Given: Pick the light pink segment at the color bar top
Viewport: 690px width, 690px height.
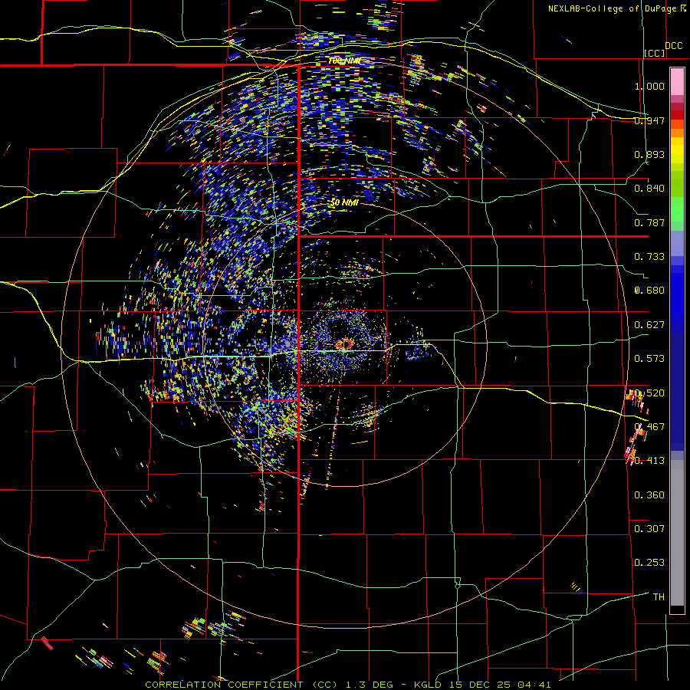Looking at the screenshot, I should pos(677,82).
